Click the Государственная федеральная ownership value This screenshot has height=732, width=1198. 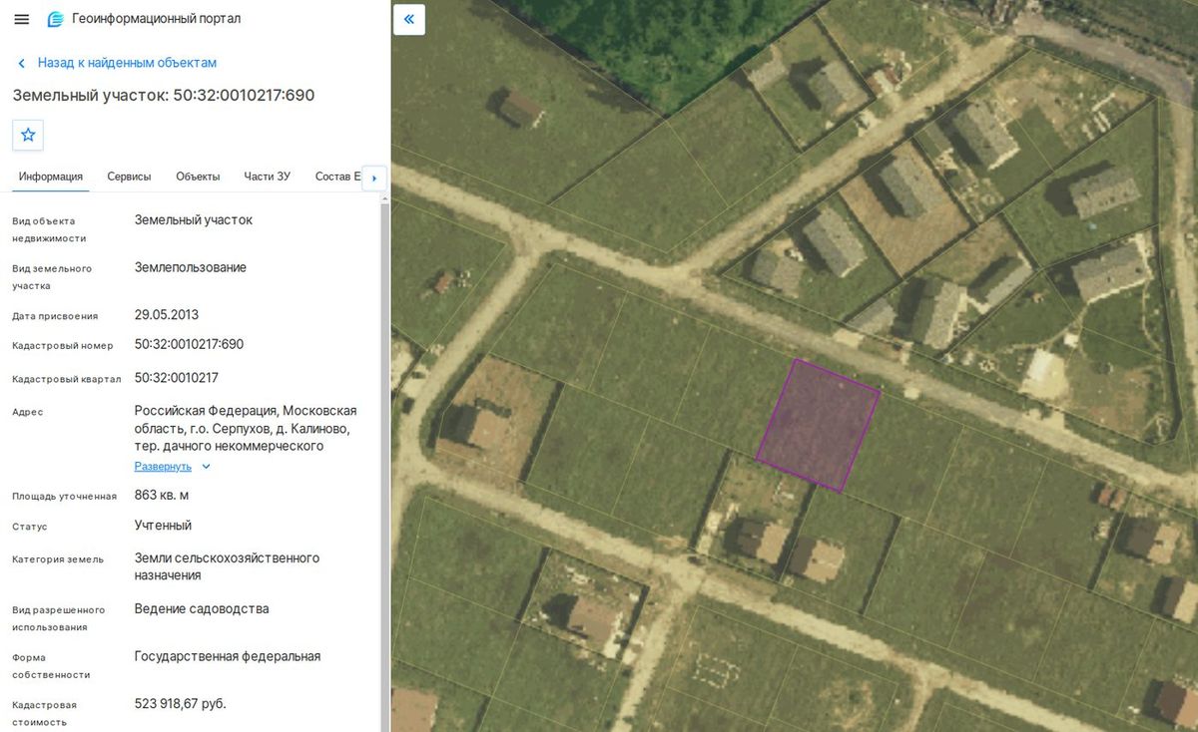[x=228, y=656]
